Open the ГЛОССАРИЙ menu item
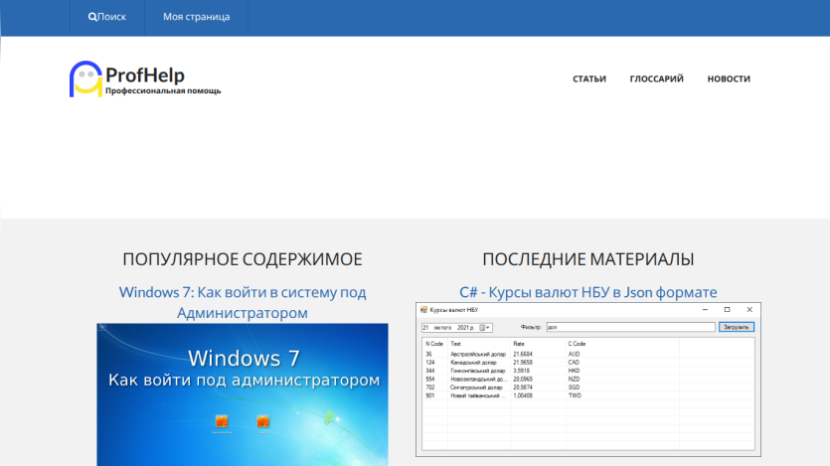This screenshot has height=466, width=830. tap(656, 78)
